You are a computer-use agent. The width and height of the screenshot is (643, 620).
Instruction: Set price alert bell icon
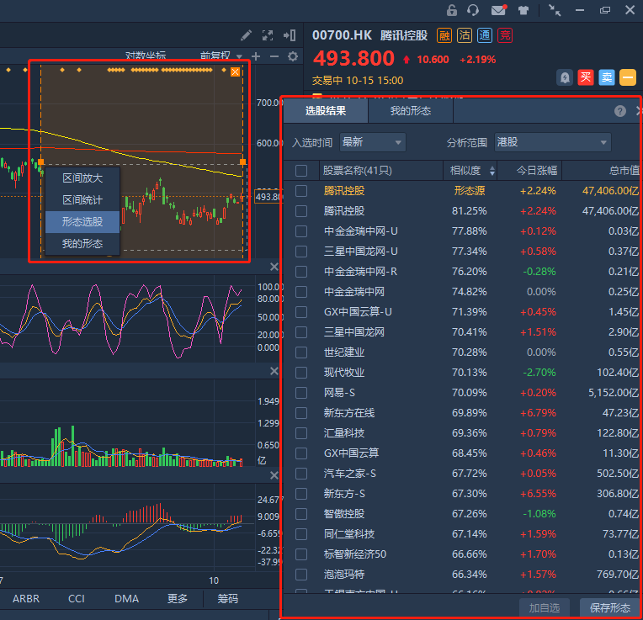click(x=565, y=77)
